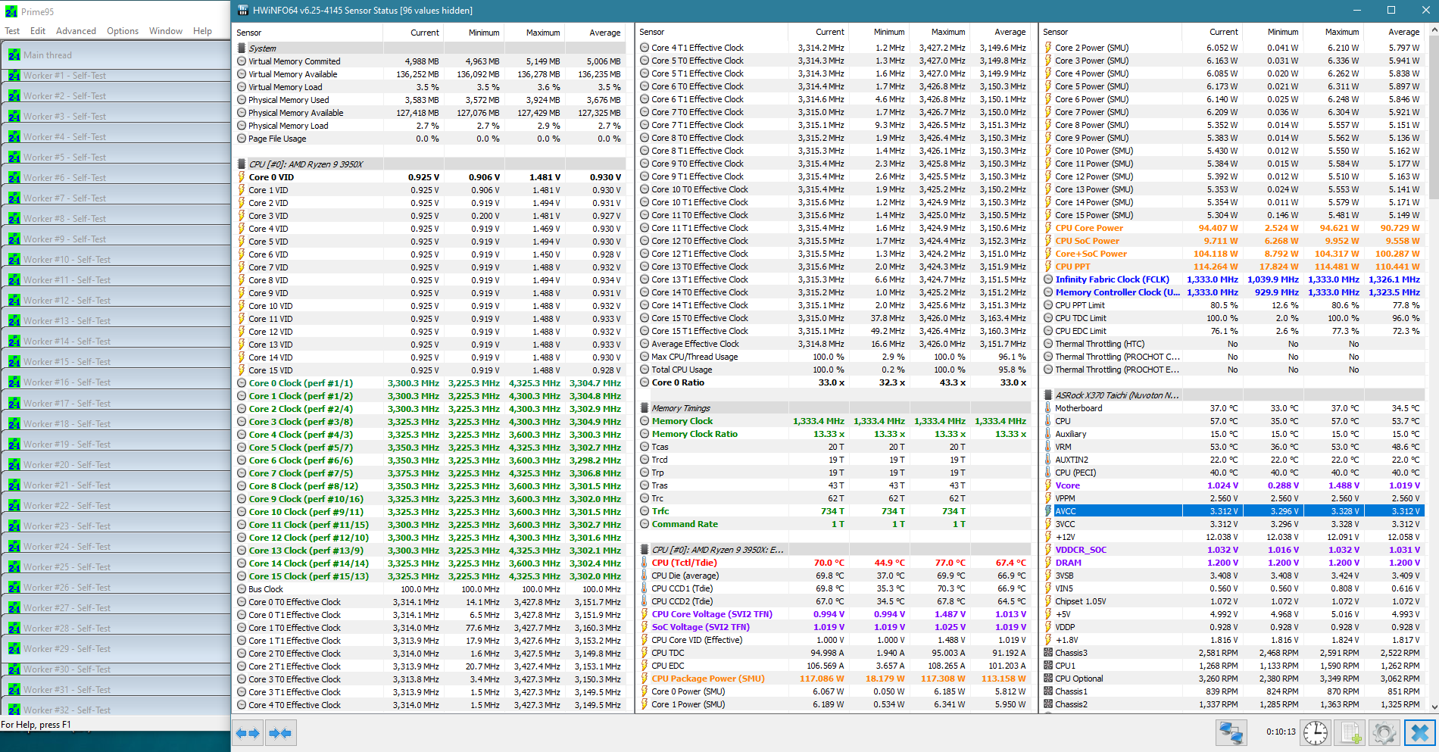Click the Worker #5 window icon in Prime95
The image size is (1439, 752).
click(x=14, y=158)
